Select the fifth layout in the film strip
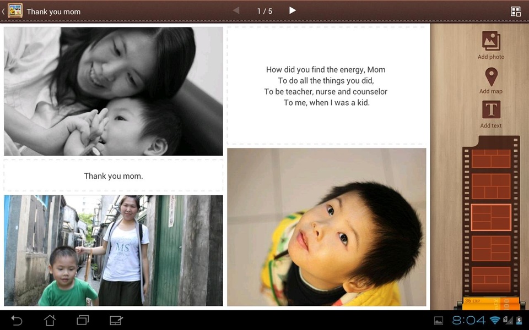529x330 pixels. (x=491, y=279)
